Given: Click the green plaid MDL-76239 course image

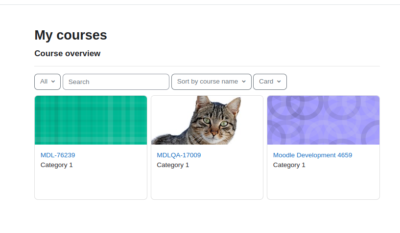Looking at the screenshot, I should pos(91,120).
